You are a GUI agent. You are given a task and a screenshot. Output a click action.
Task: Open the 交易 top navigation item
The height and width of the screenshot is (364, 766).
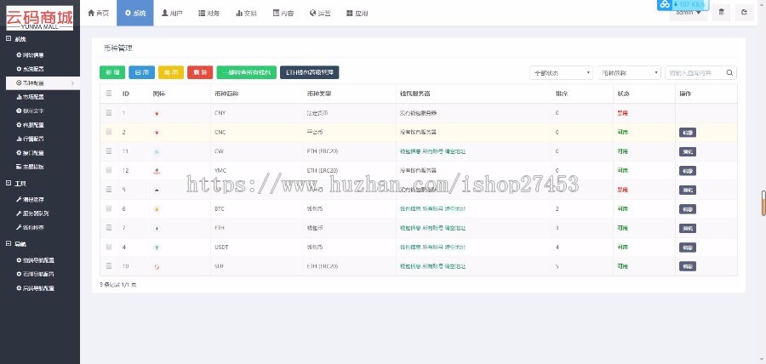(246, 13)
